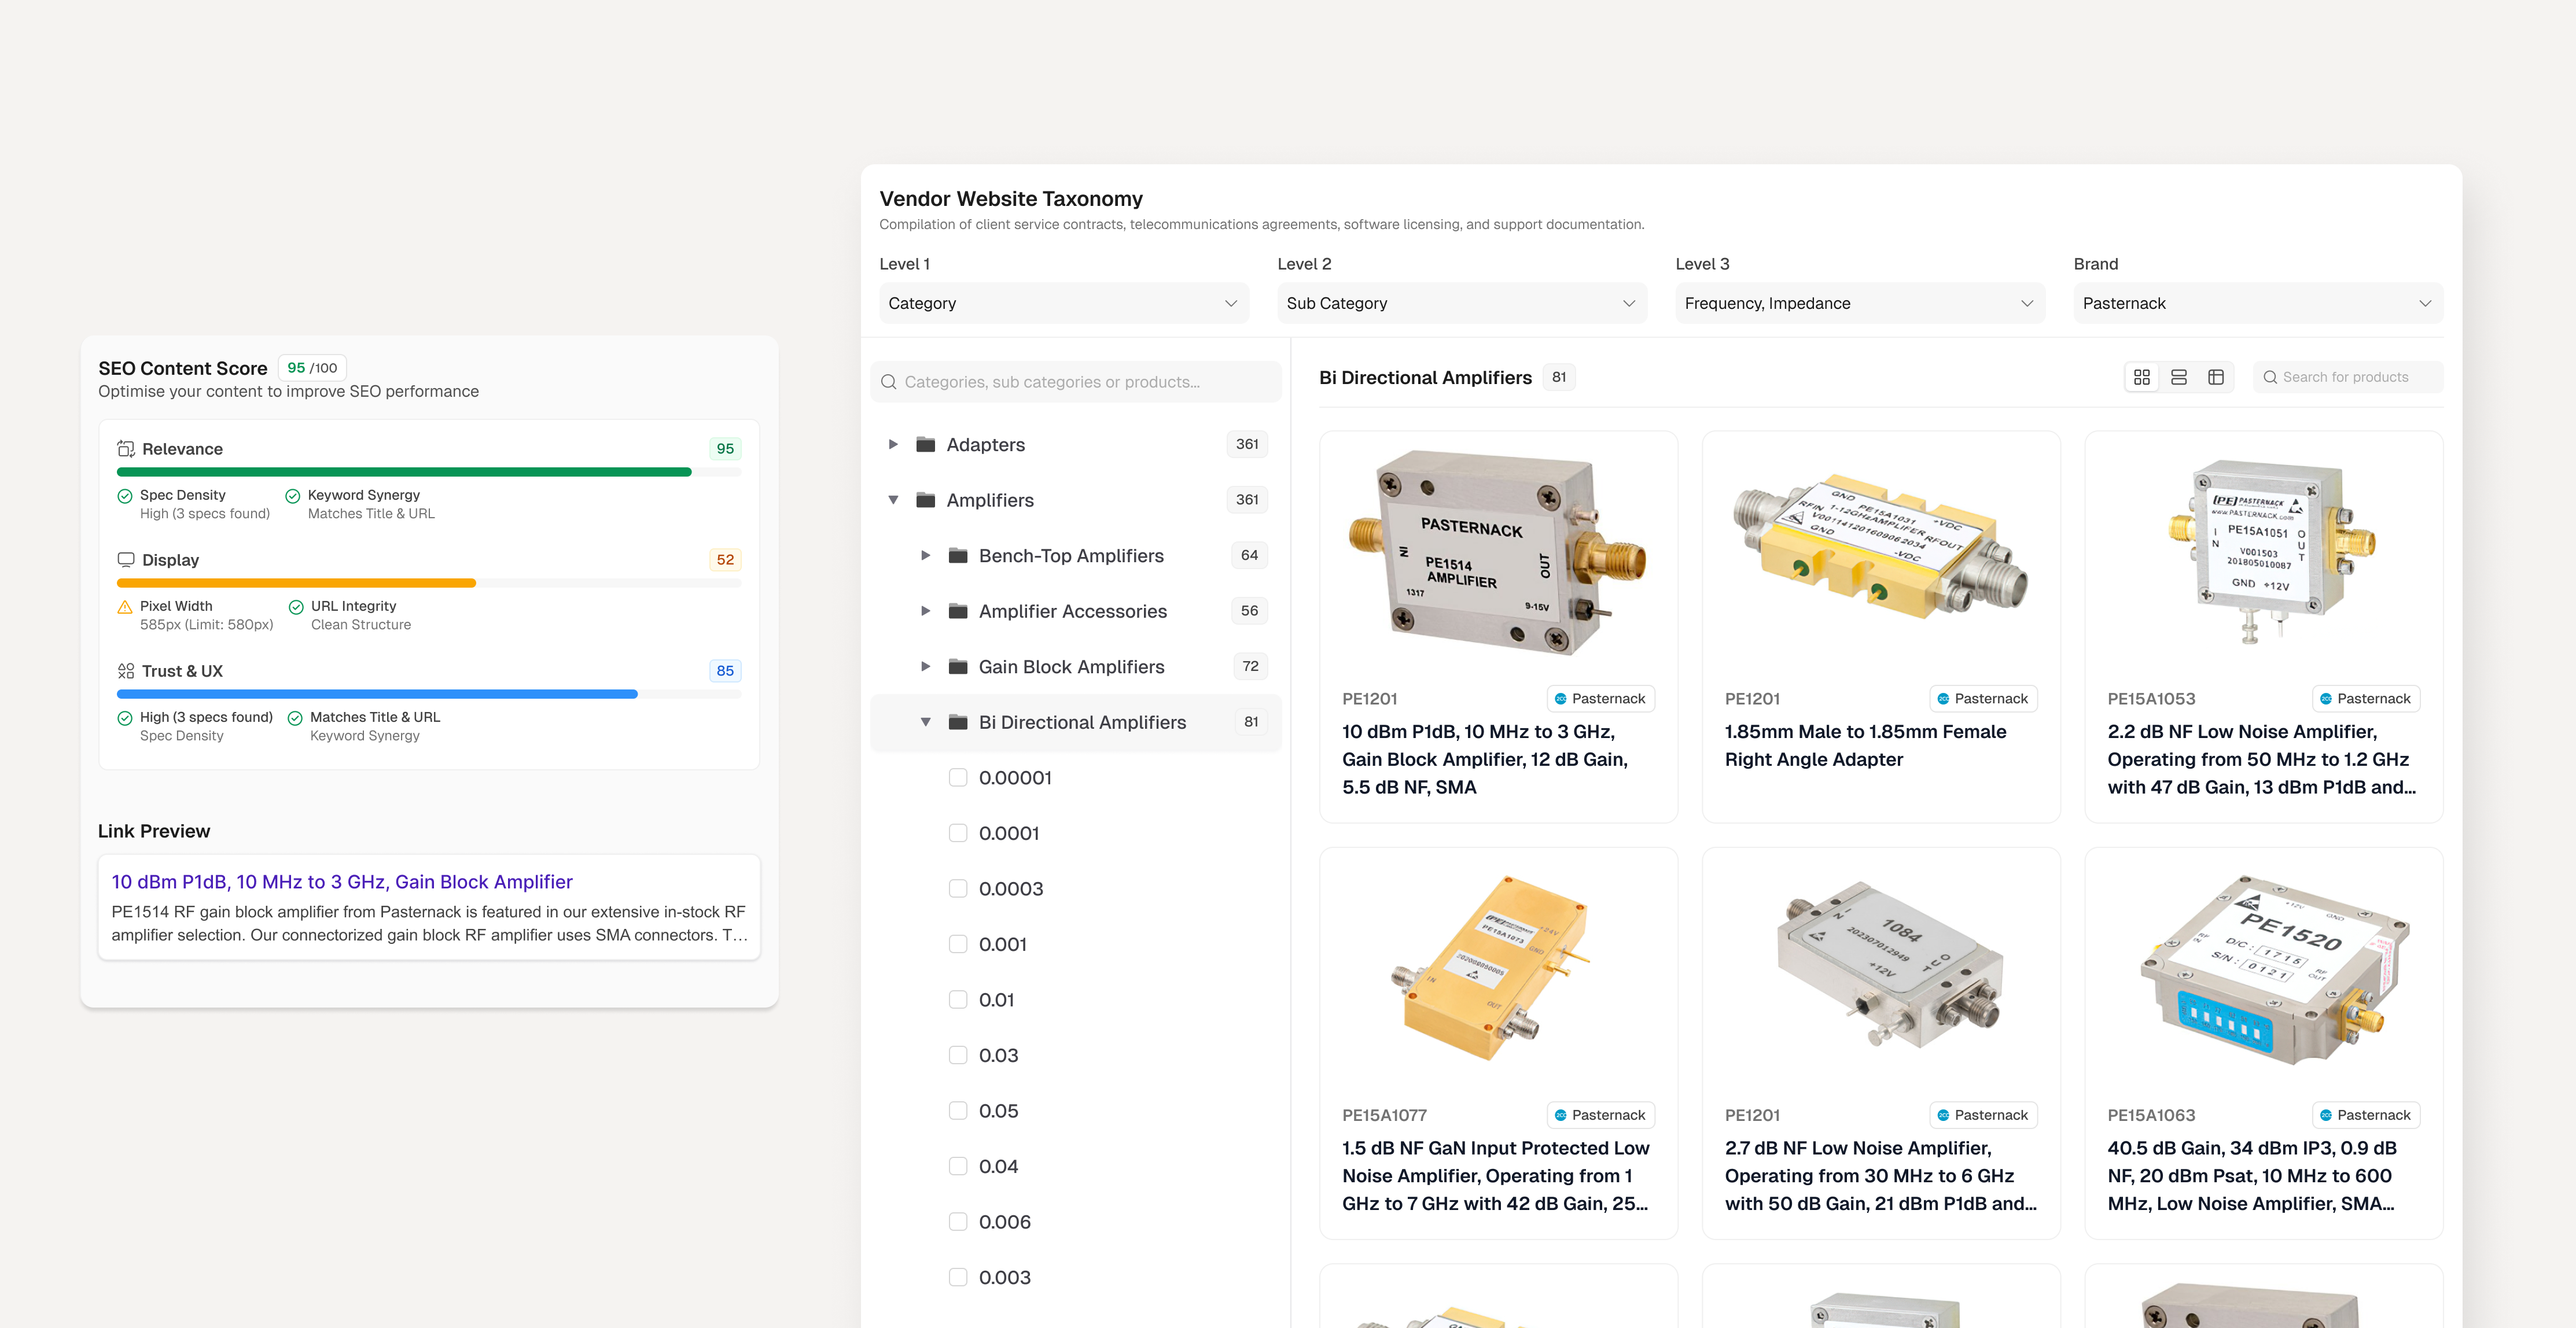Tick the 0.04 checkbox
Image resolution: width=2576 pixels, height=1328 pixels.
[x=958, y=1165]
